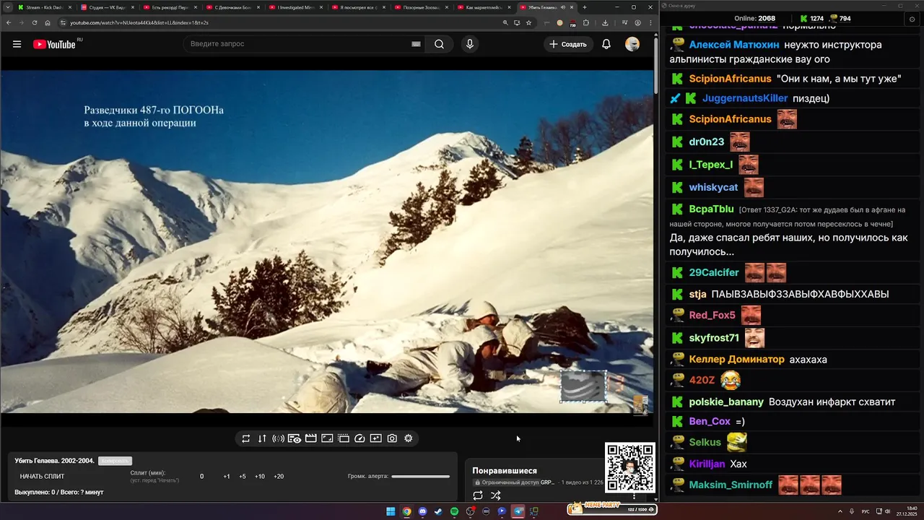Open Discord from the taskbar
This screenshot has height=520, width=924.
[422, 511]
